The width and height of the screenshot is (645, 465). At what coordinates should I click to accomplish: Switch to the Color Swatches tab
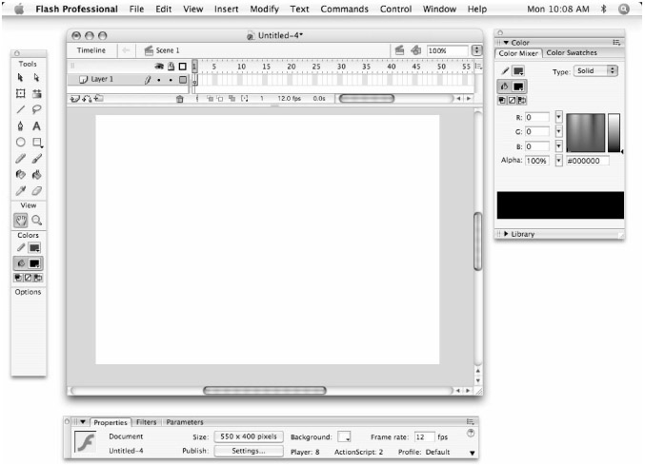571,53
